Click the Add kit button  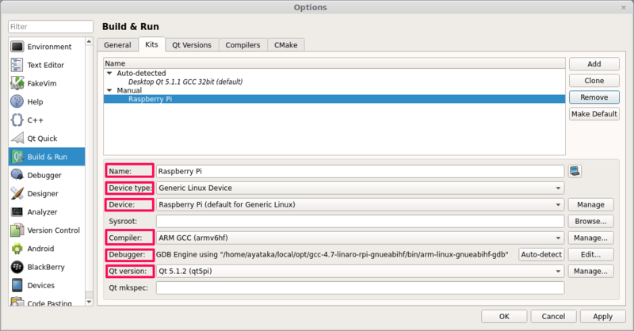tap(594, 64)
